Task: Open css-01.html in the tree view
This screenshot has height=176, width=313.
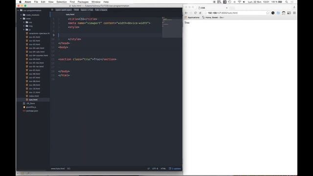Action: tap(34, 37)
